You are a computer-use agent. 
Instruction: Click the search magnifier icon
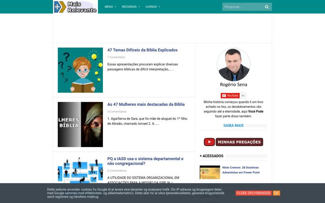[267, 7]
